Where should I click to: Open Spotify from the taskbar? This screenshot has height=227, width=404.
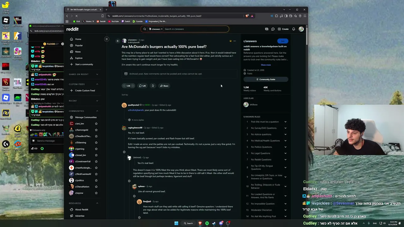(207, 223)
